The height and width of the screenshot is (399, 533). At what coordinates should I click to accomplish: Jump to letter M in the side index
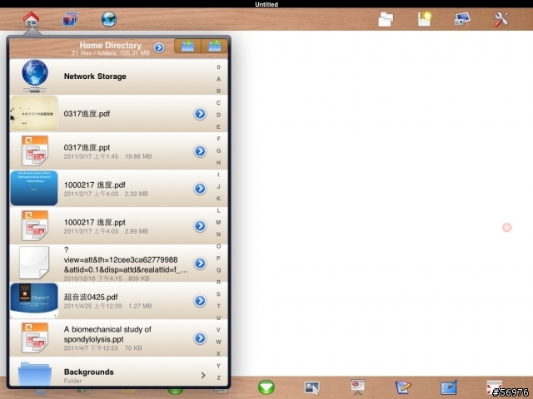(x=218, y=222)
